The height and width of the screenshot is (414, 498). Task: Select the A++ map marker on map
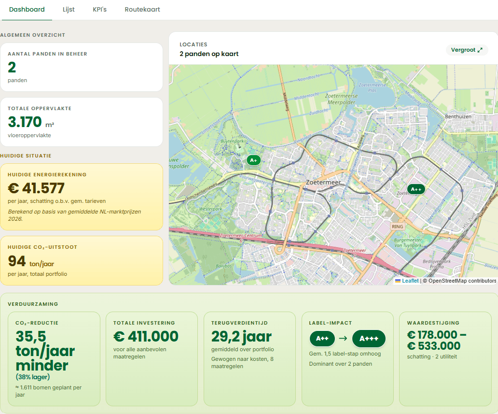click(x=416, y=189)
